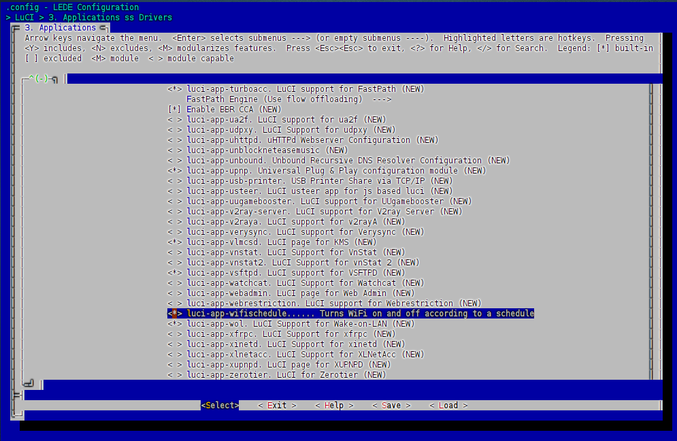Activate the Select button
This screenshot has width=677, height=441.
click(x=220, y=406)
